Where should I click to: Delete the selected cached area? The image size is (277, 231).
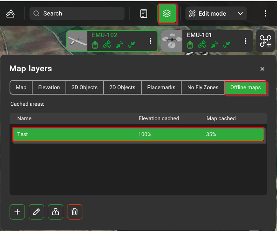(75, 212)
